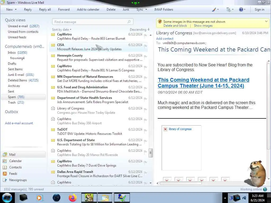Click the search magnifier icon

[x=129, y=22]
